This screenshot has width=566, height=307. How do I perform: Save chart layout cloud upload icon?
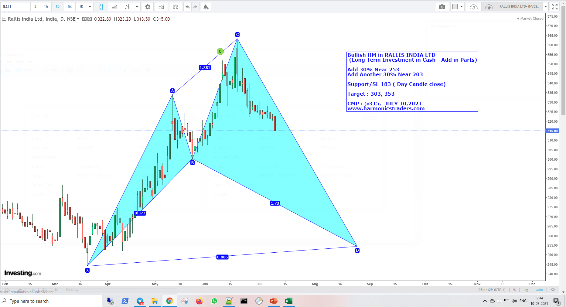[489, 7]
